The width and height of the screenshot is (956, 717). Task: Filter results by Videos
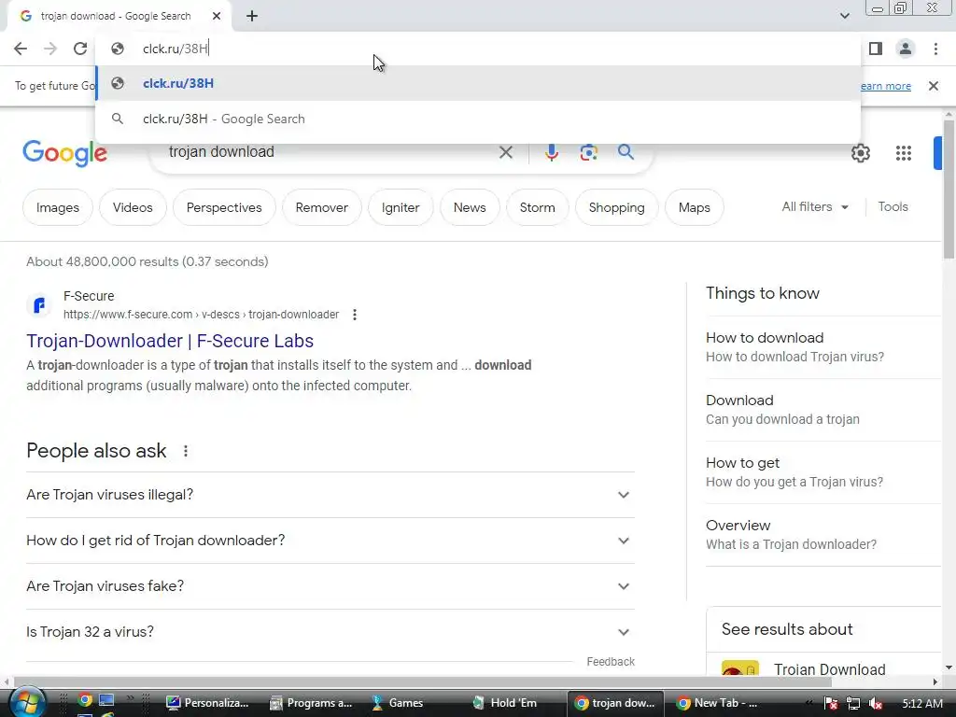tap(133, 207)
